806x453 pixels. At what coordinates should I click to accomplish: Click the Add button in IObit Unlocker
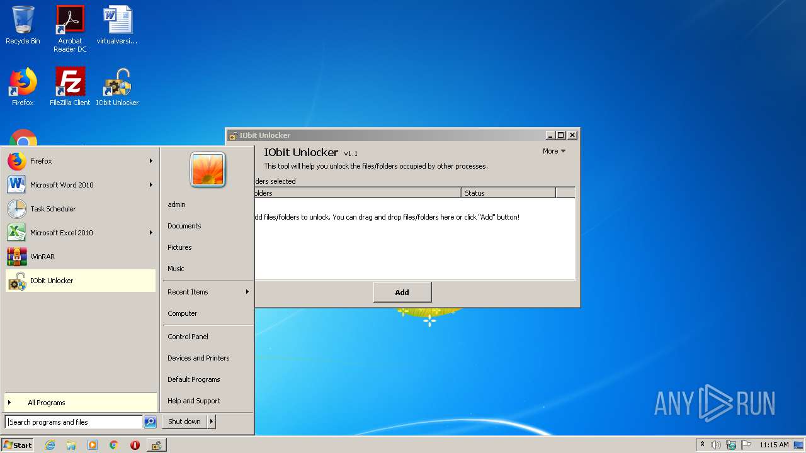[402, 292]
